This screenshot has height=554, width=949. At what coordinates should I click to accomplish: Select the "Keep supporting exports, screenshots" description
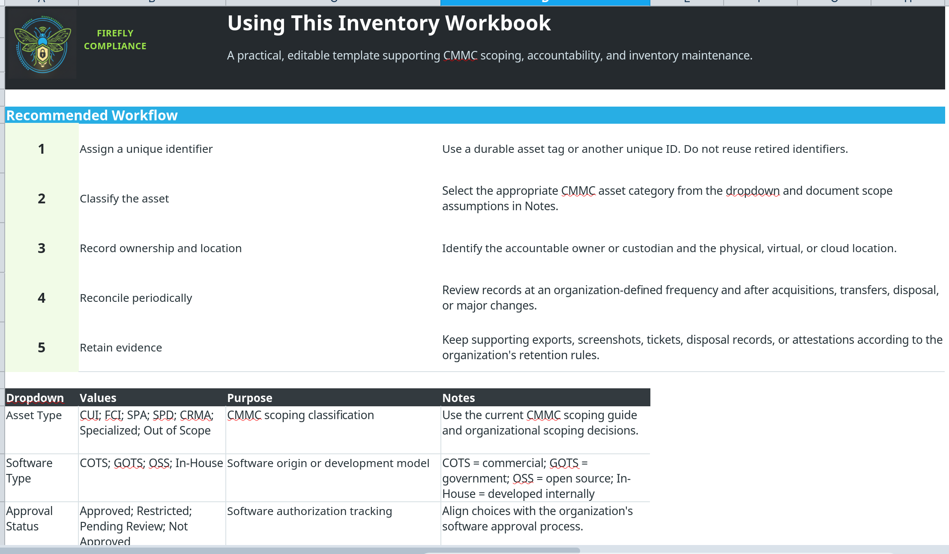692,348
